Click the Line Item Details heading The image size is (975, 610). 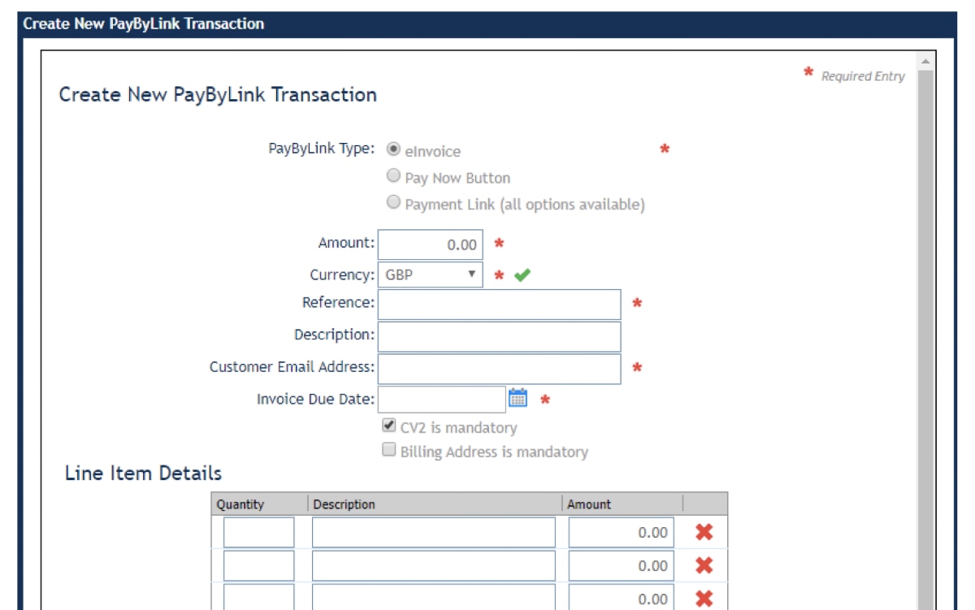tap(143, 473)
